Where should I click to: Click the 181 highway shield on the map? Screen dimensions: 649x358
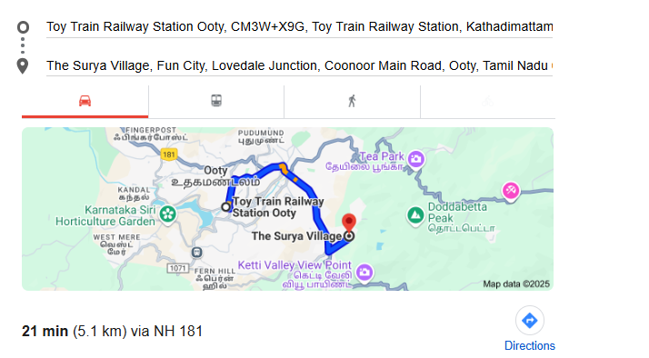pos(169,154)
